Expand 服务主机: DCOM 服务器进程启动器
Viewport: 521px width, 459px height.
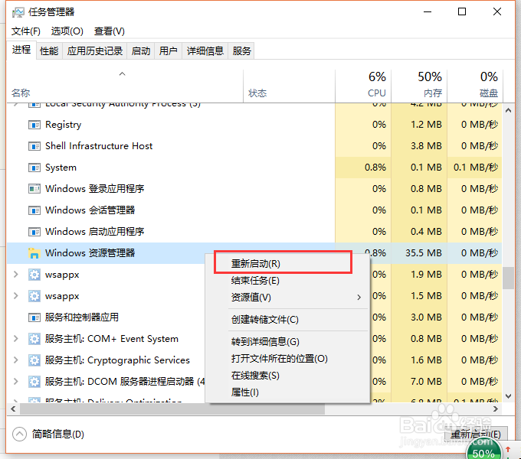(x=15, y=382)
